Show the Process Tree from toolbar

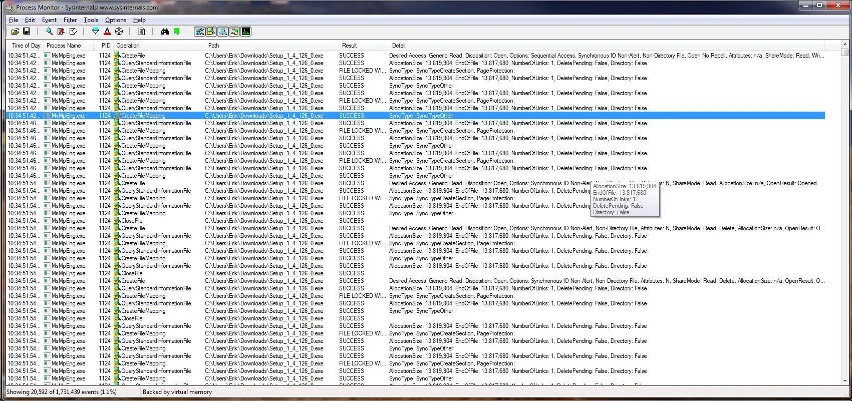[142, 32]
